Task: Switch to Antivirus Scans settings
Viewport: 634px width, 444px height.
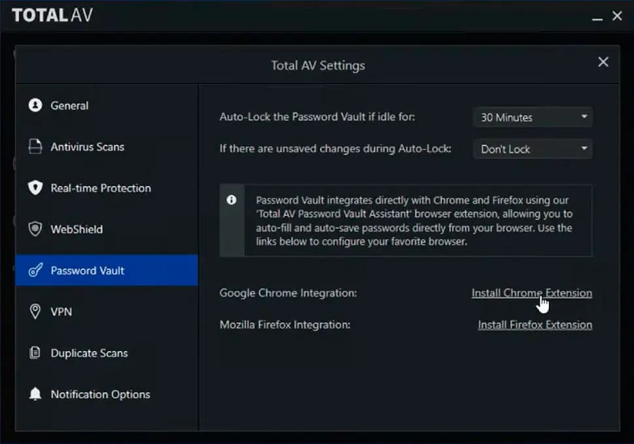Action: pos(107,147)
